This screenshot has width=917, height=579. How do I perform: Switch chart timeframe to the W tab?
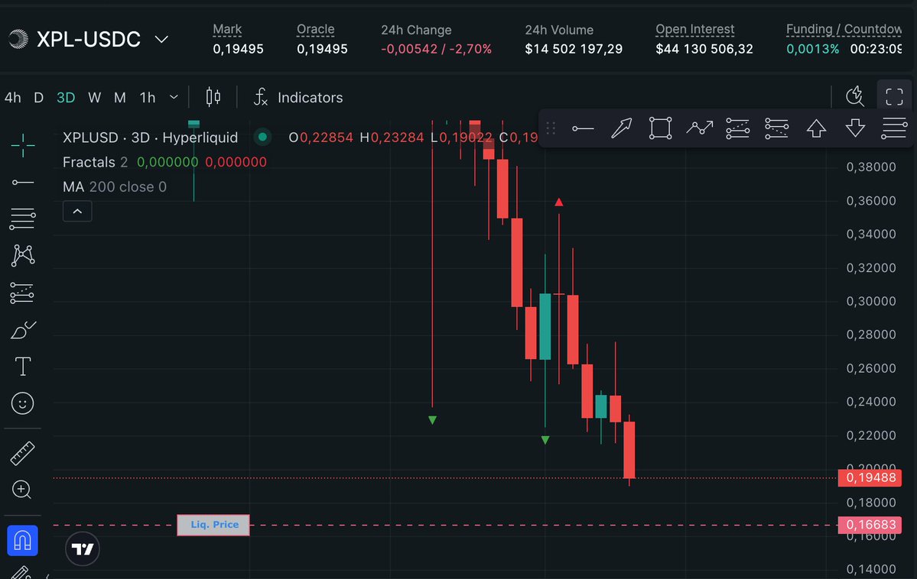[x=94, y=98]
